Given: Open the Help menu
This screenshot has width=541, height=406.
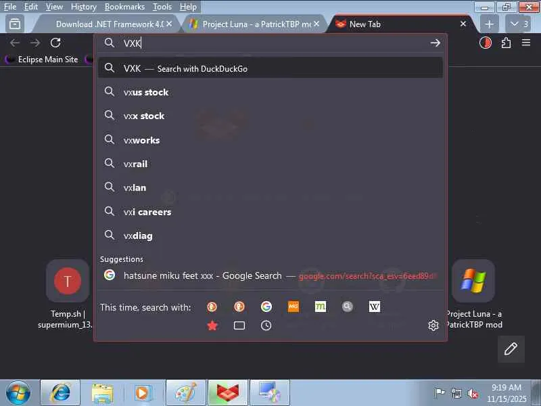Looking at the screenshot, I should tap(188, 7).
